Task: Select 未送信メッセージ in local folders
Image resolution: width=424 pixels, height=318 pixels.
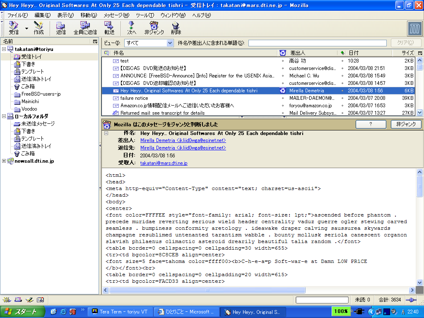Action: 38,123
